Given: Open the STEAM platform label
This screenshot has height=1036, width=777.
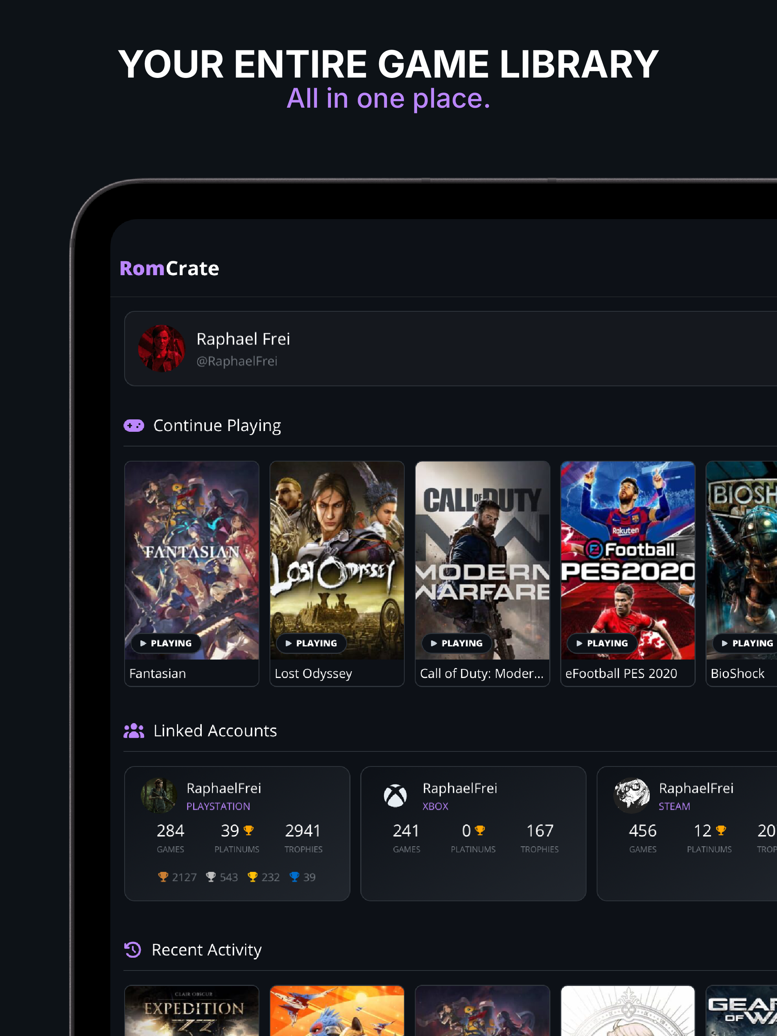Looking at the screenshot, I should point(674,806).
